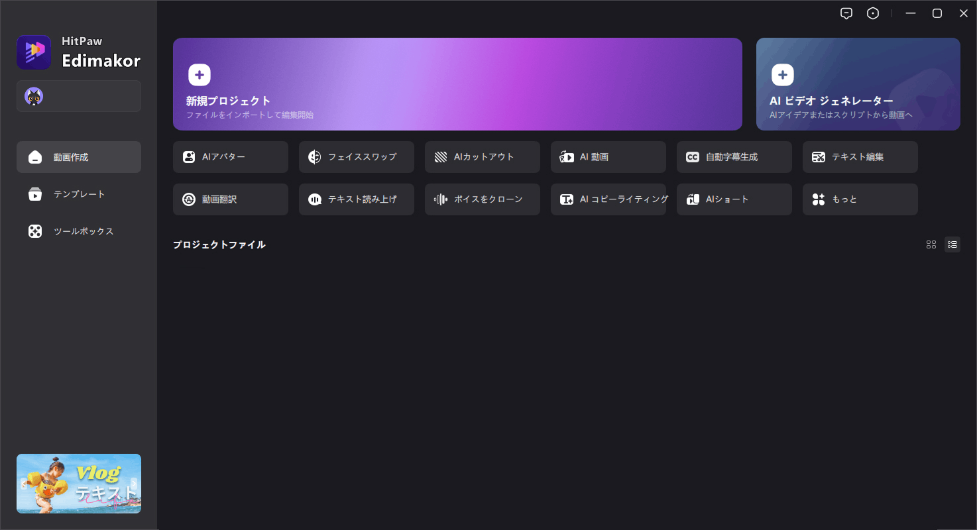This screenshot has width=977, height=530.
Task: Click the AIショート icon
Action: pyautogui.click(x=693, y=199)
